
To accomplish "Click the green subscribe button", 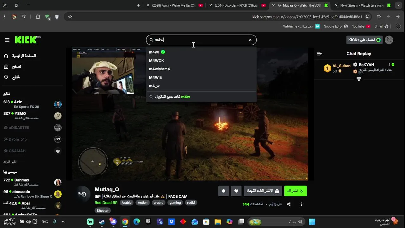I will [296, 191].
